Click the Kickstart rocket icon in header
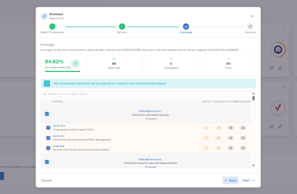The width and height of the screenshot is (297, 194). pos(44,16)
